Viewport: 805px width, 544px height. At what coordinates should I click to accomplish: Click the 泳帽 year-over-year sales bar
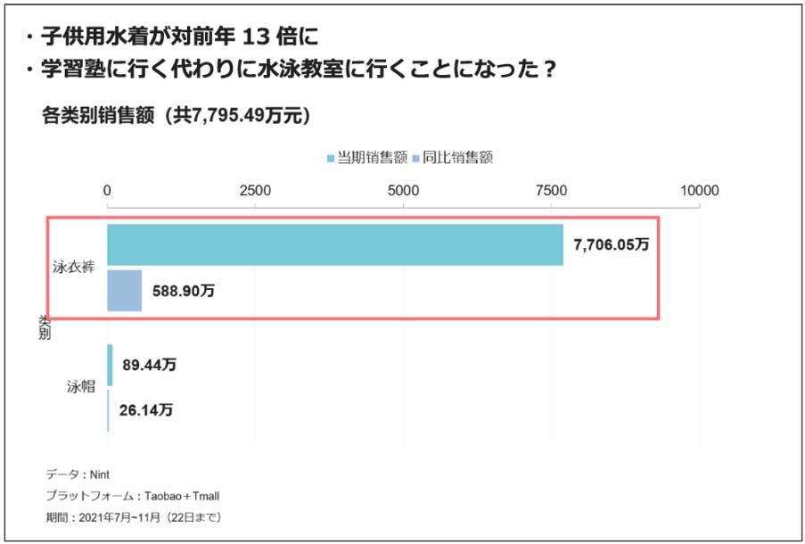109,410
